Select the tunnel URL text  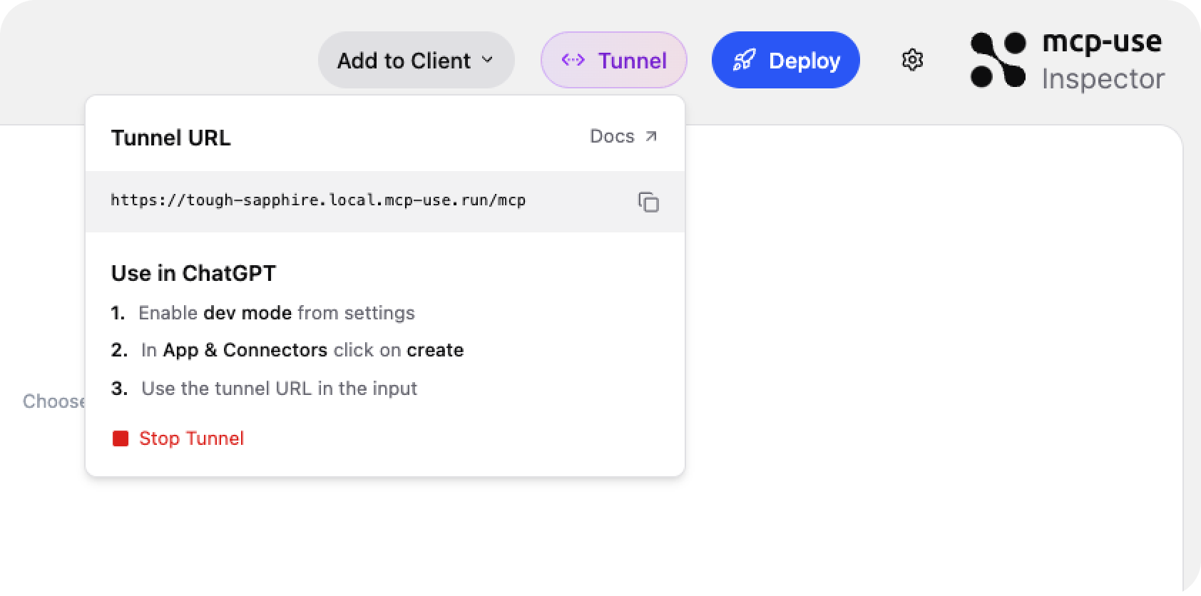click(x=318, y=200)
